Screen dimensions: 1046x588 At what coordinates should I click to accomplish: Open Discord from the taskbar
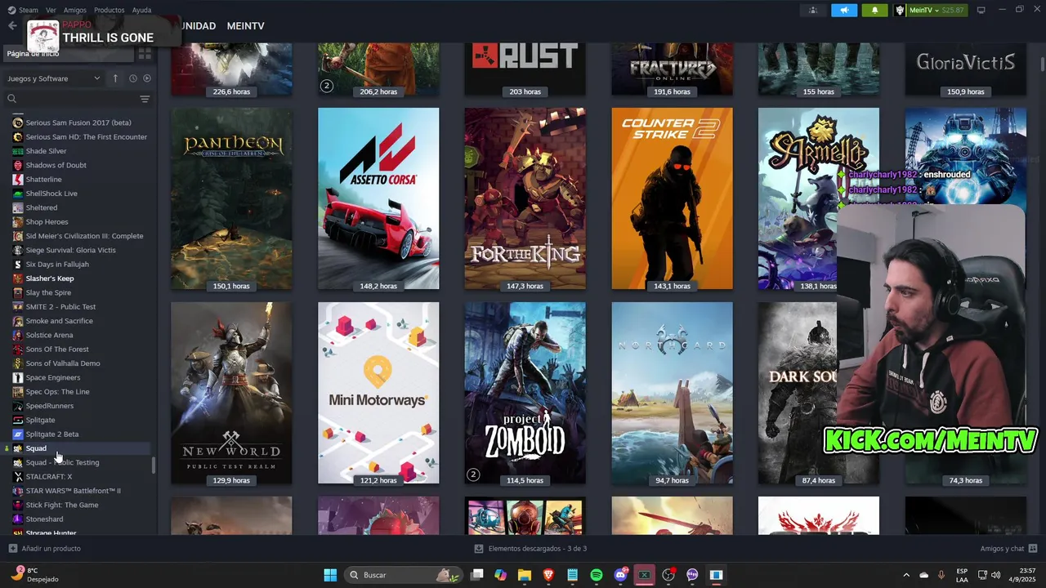[x=620, y=575]
